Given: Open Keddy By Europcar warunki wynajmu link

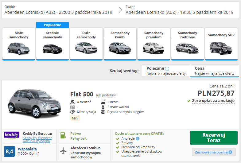Looking at the screenshot, I should 37,139.
